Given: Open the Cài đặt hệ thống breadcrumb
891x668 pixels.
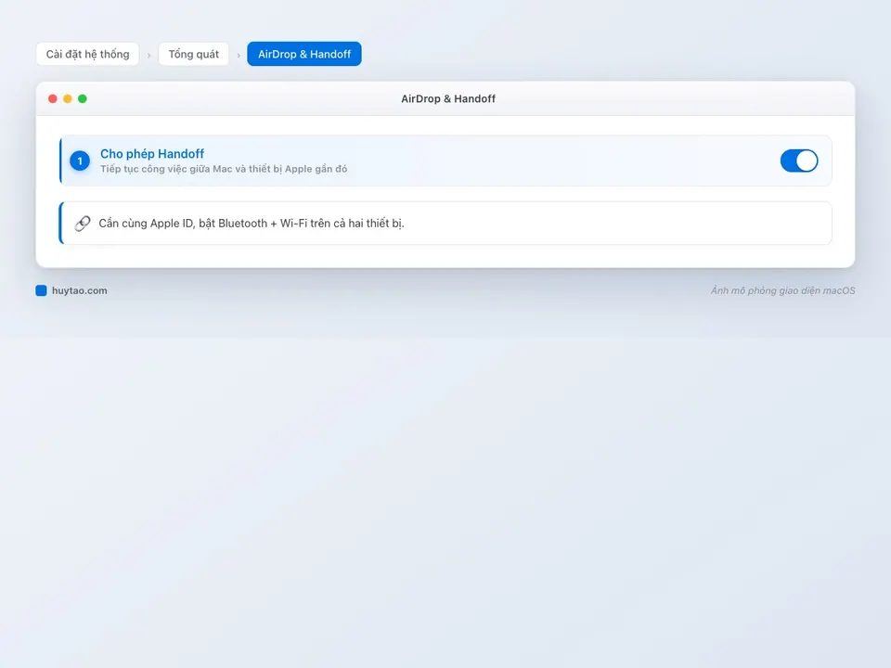Looking at the screenshot, I should pos(87,54).
